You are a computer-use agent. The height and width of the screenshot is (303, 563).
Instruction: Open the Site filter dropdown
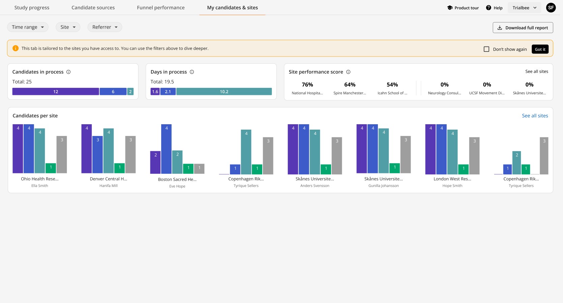[x=68, y=27]
